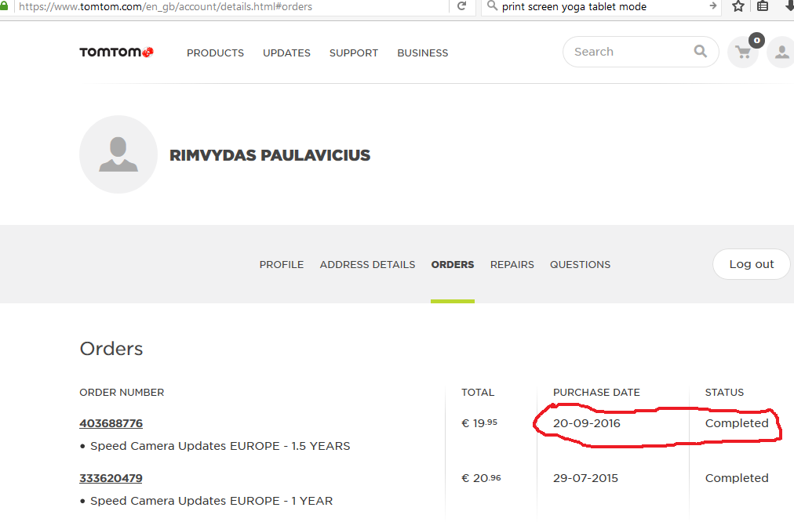Click the browser search box text

click(574, 6)
